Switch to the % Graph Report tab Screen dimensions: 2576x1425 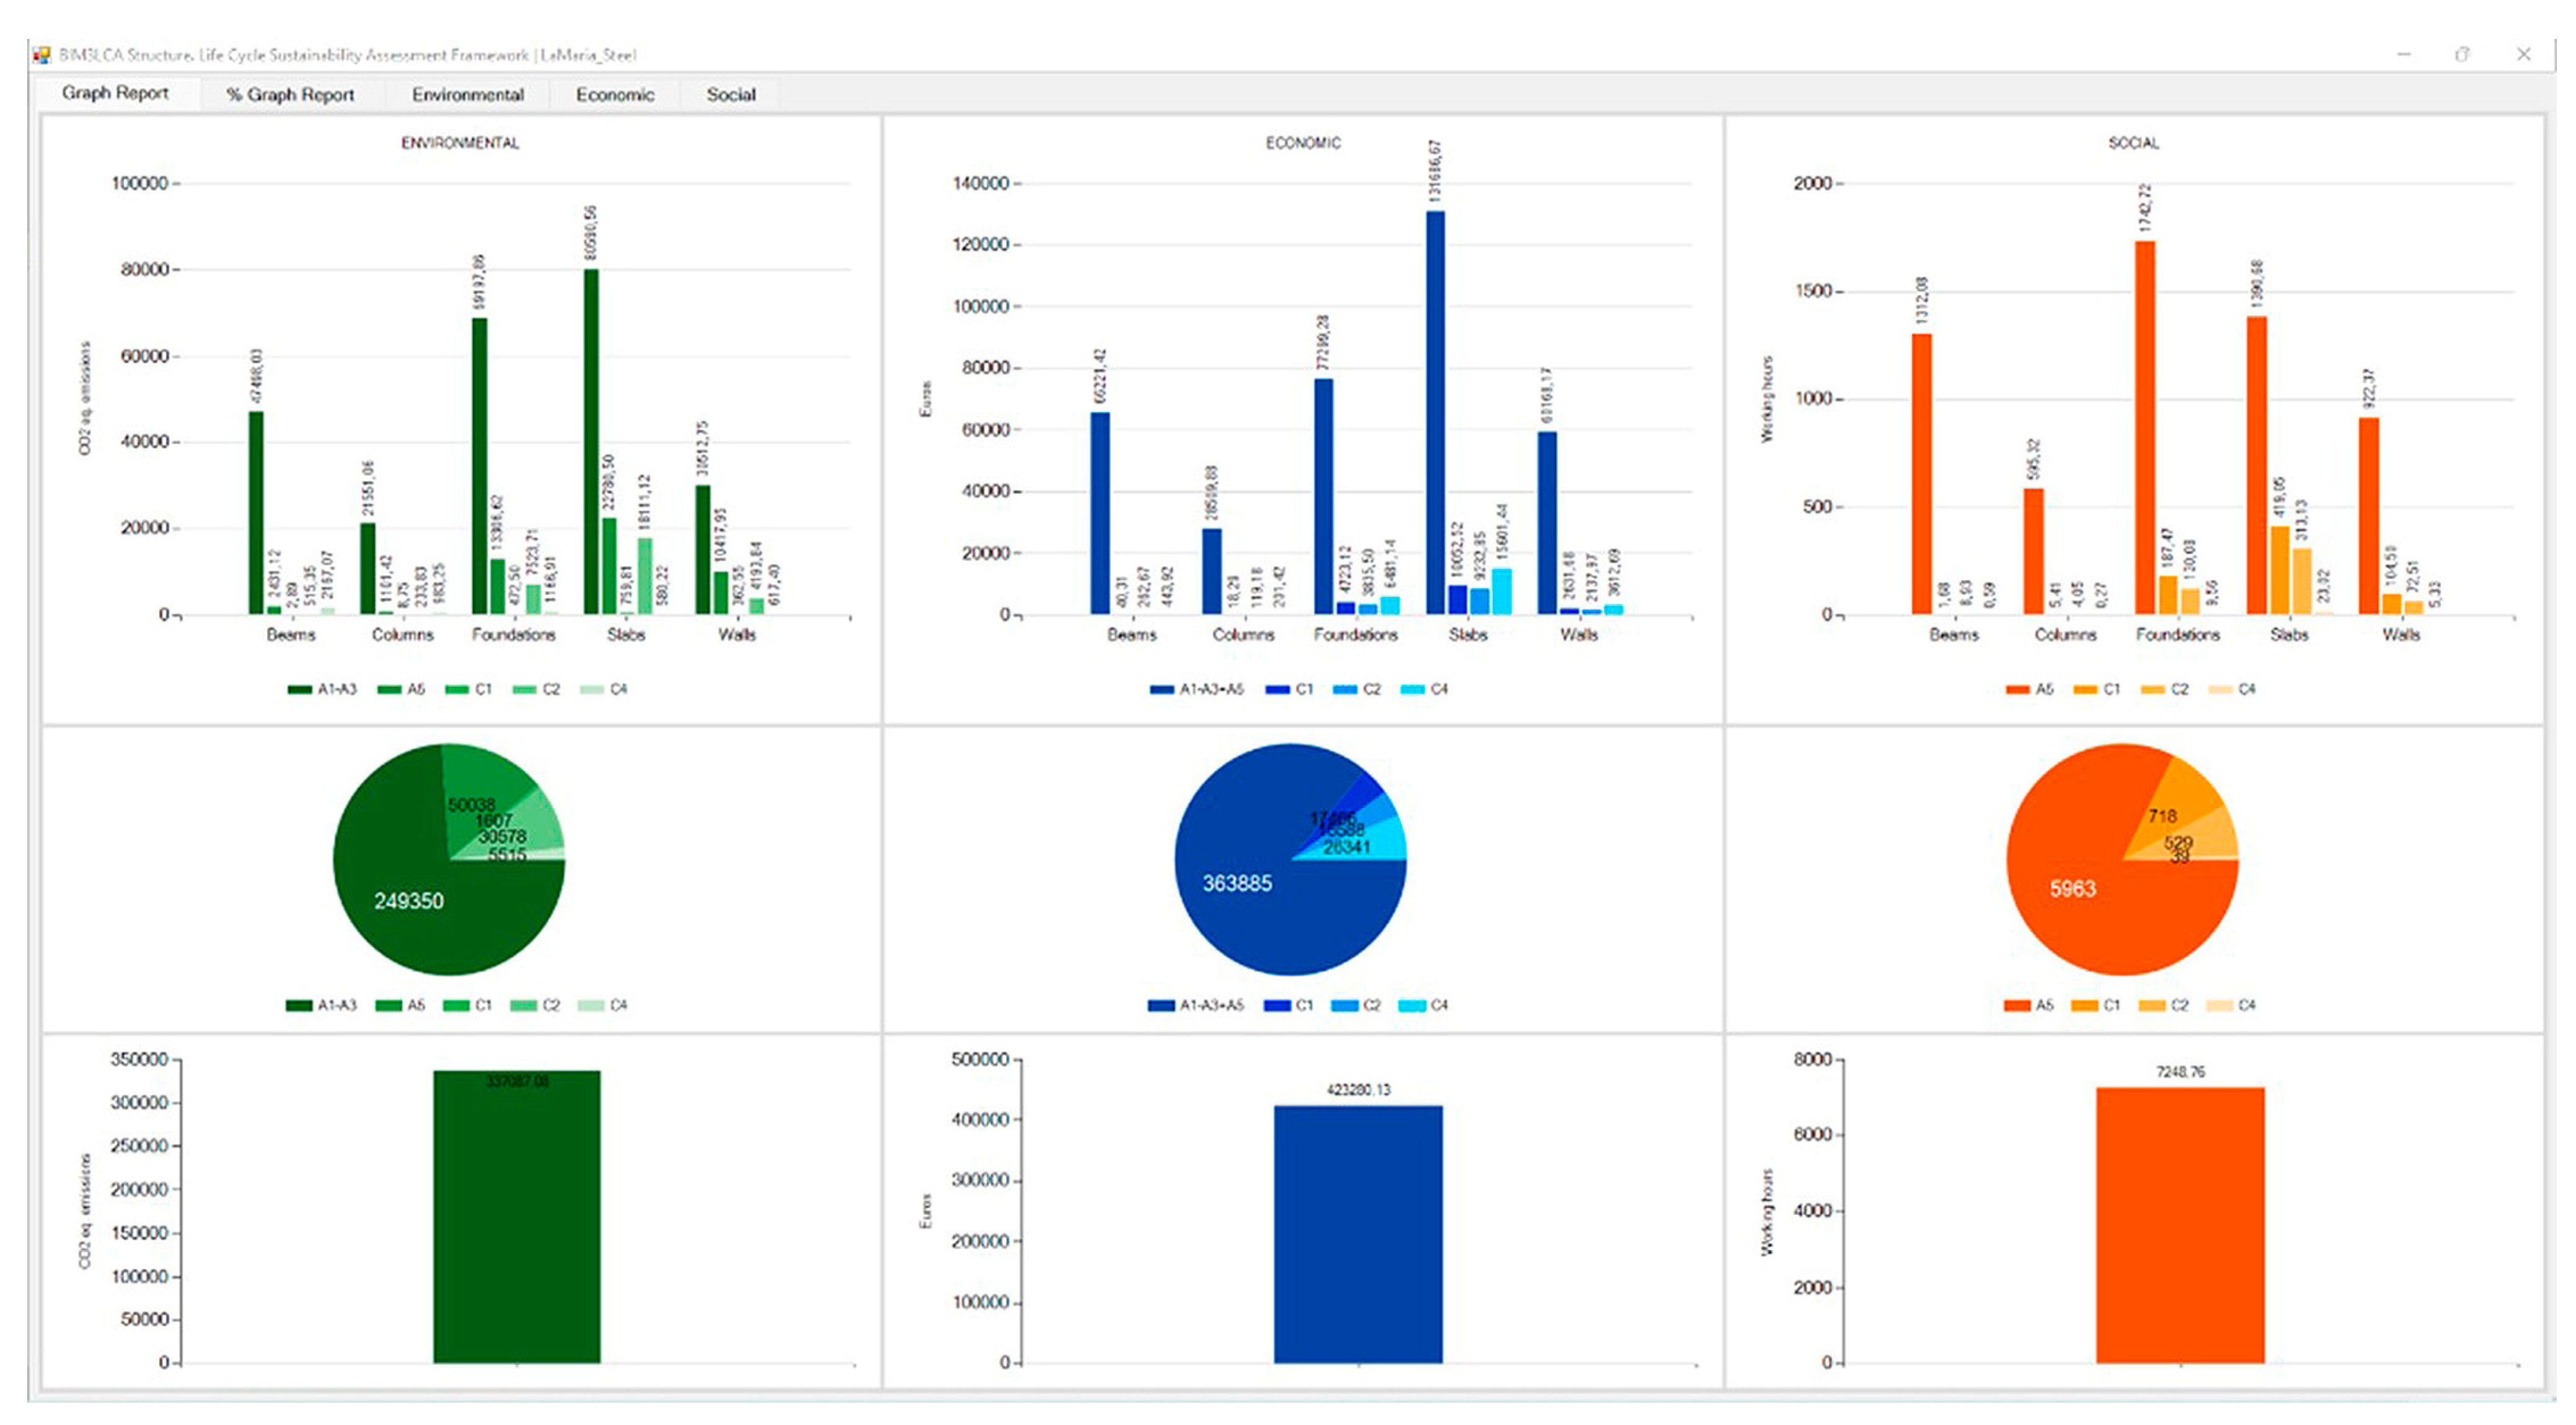[290, 95]
